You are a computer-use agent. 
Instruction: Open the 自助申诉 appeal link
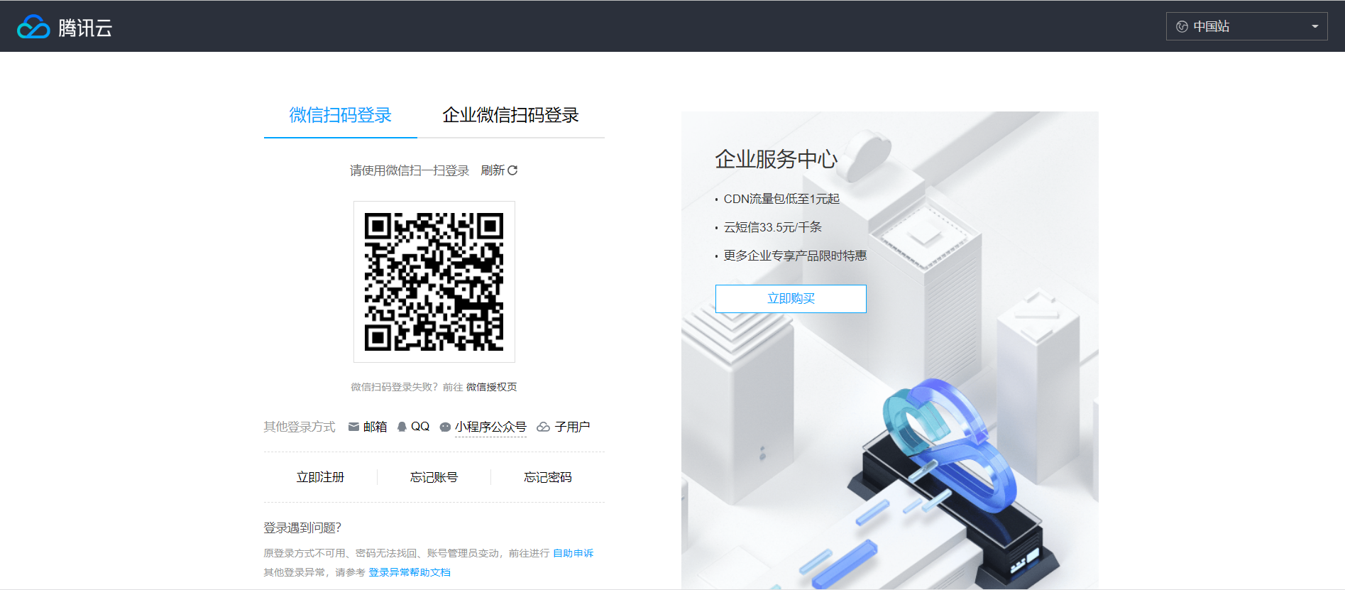pos(573,553)
